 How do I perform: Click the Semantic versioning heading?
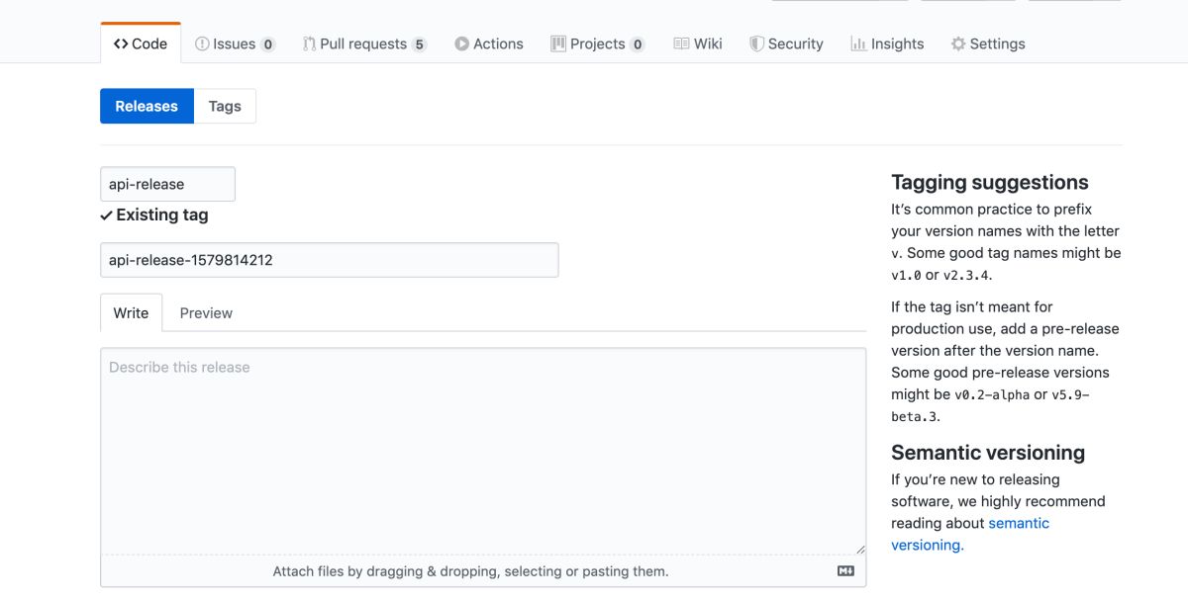pos(988,453)
